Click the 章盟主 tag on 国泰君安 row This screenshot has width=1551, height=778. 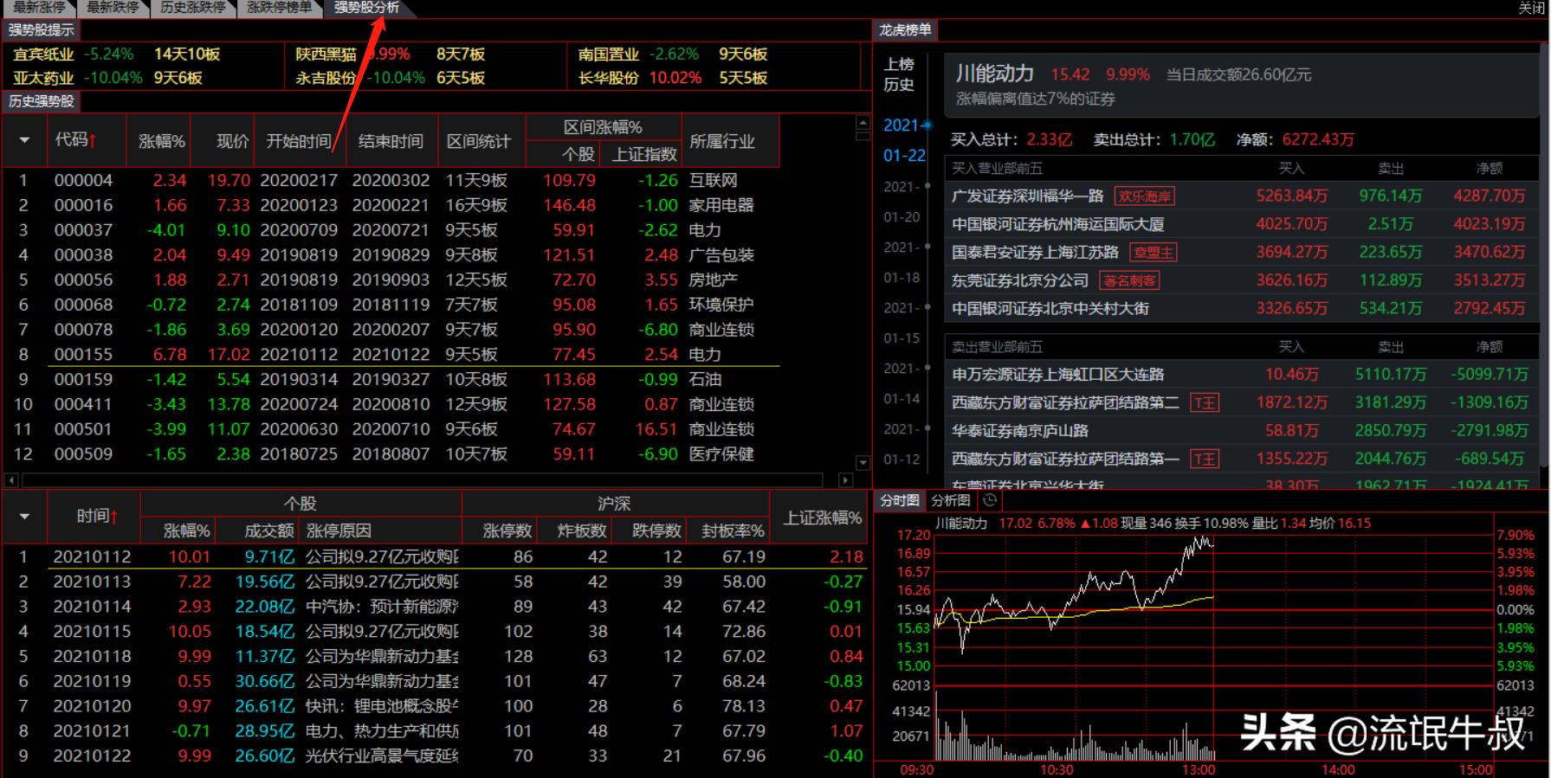coord(1153,253)
